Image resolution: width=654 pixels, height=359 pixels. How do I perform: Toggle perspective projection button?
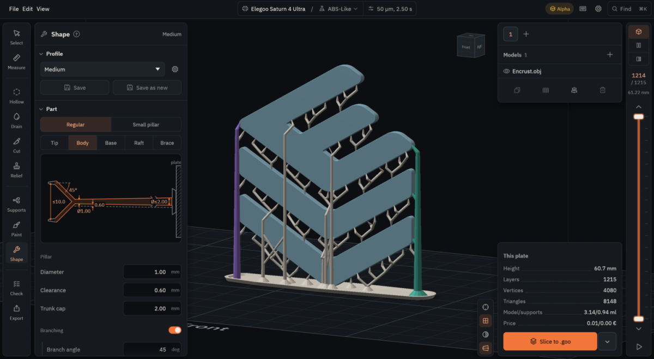point(486,348)
